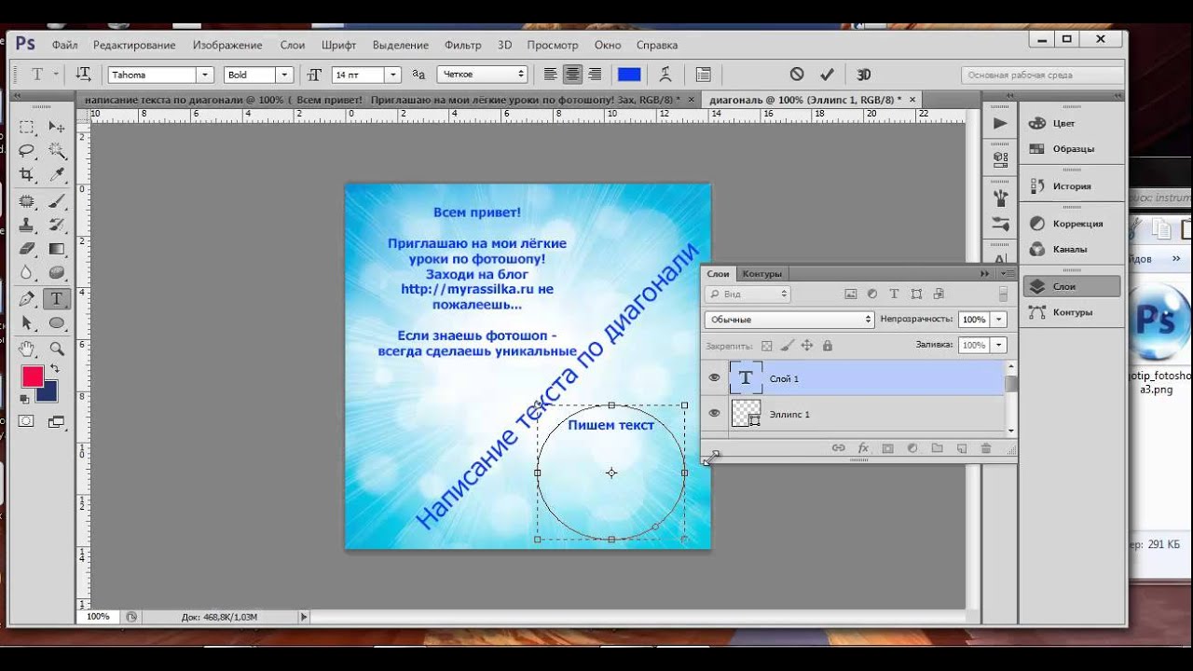Commit current text edits
The width and height of the screenshot is (1193, 671).
(x=827, y=75)
